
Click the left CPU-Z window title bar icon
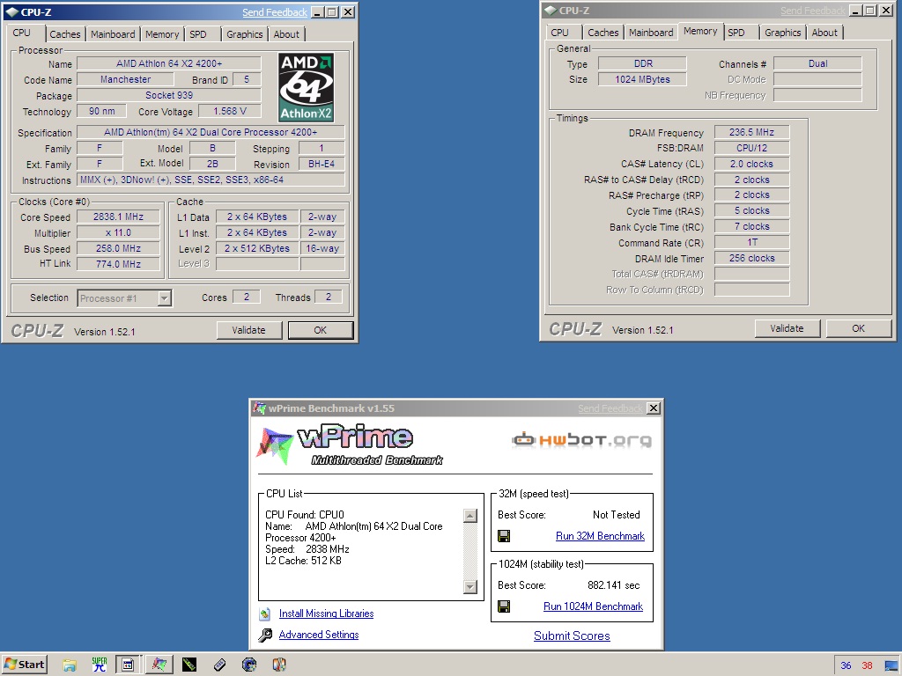point(12,12)
